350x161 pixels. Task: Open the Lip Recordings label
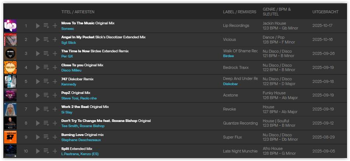236,26
